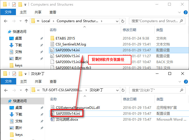Sort by 类型 column in Computers and Structures window
Screen dimensions: 189x140
click(x=160, y=30)
